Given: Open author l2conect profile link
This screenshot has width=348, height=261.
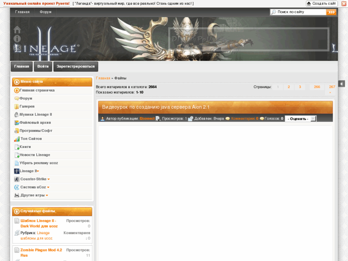Looking at the screenshot, I should point(147,119).
